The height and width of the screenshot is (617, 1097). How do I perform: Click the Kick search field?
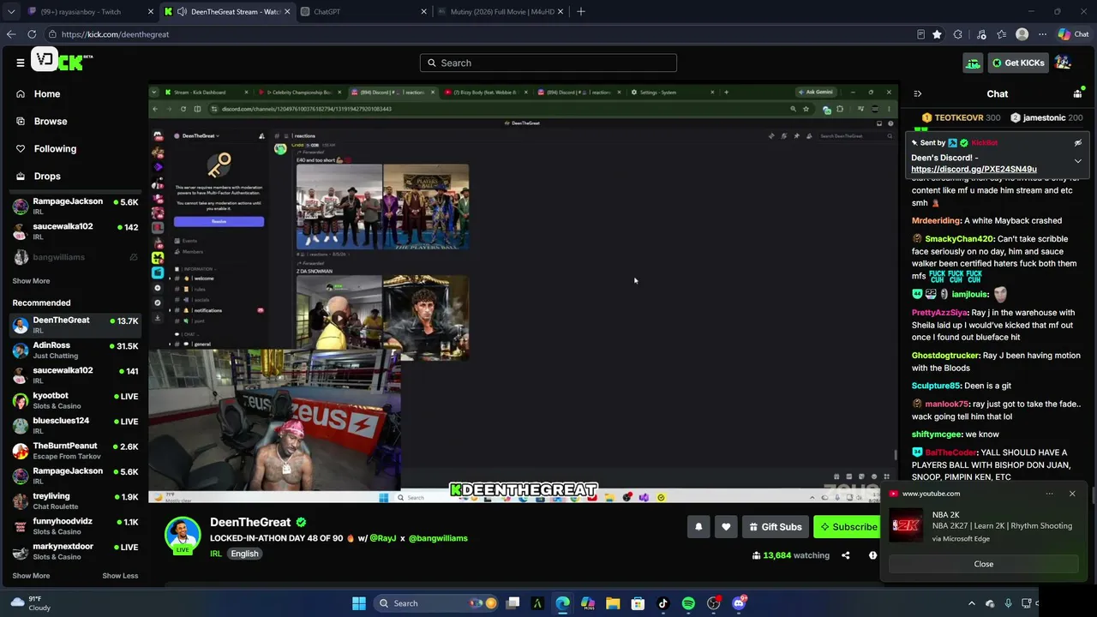pyautogui.click(x=548, y=63)
